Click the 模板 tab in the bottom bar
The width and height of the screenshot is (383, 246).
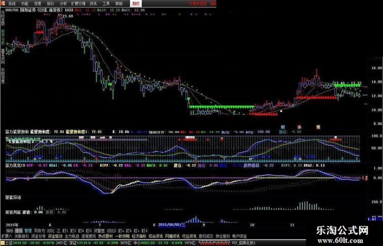tap(19, 230)
